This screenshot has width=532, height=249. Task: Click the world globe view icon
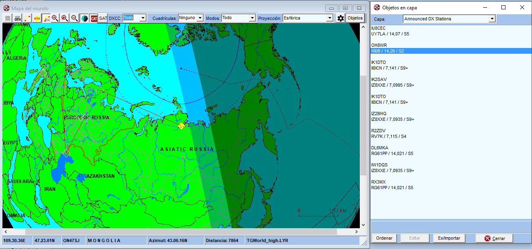(x=84, y=18)
